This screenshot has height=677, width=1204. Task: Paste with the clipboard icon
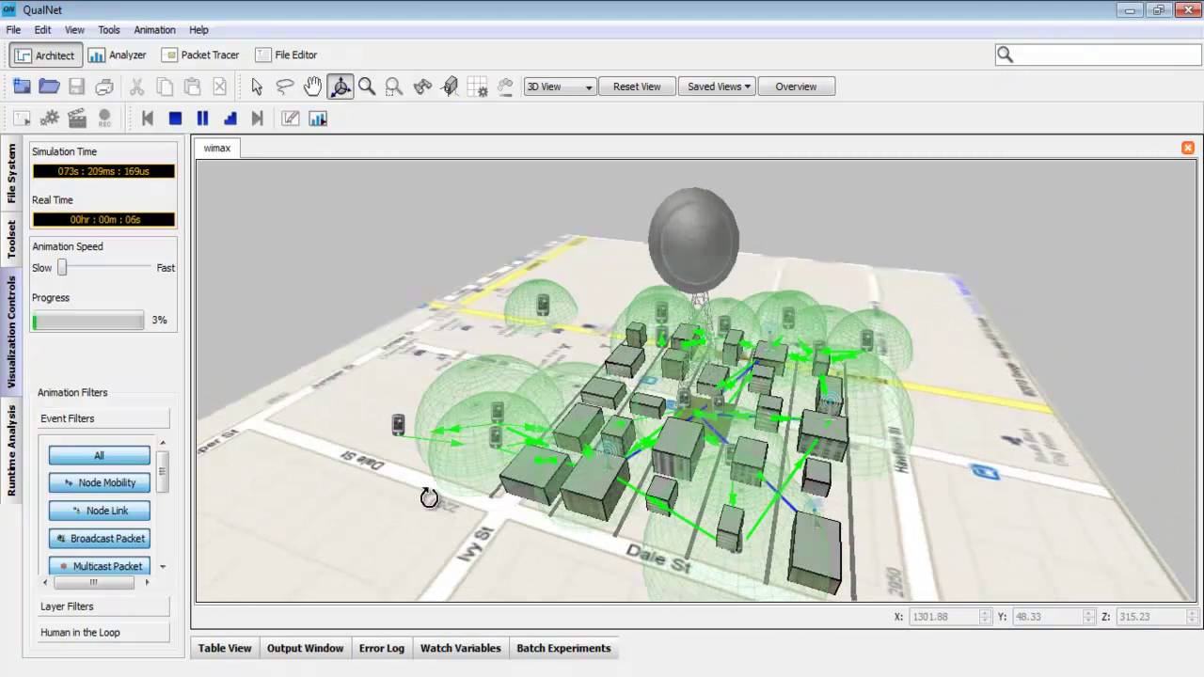coord(192,87)
